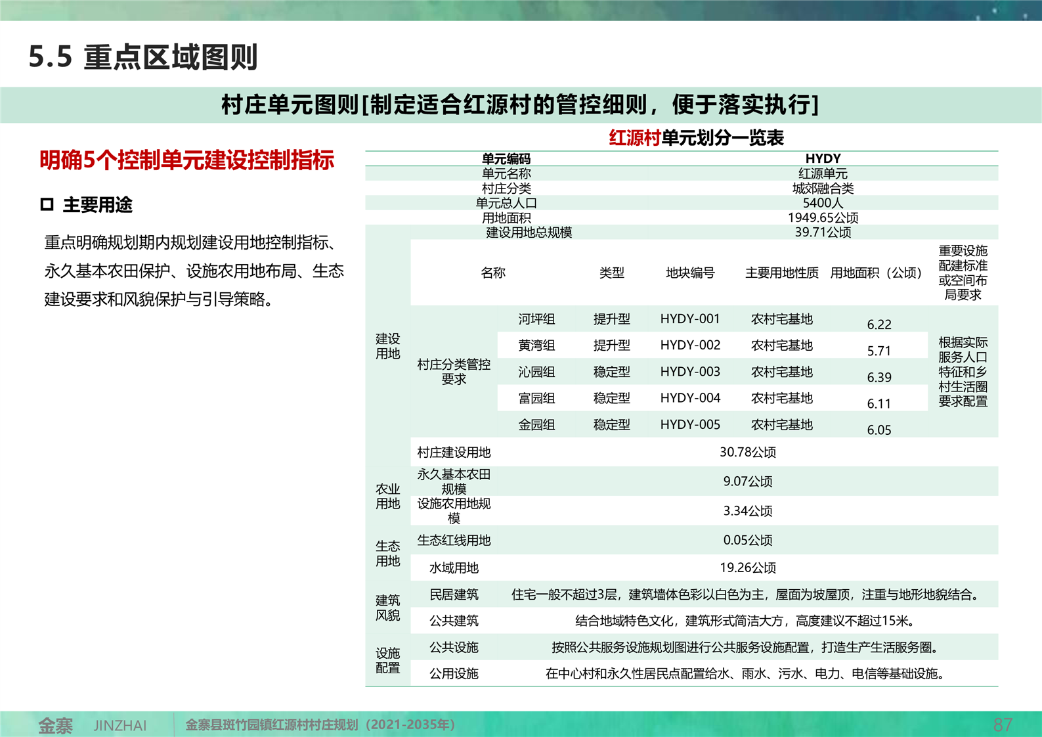The width and height of the screenshot is (1042, 737).
Task: Click the 5.5 重点区域图则 heading
Action: pos(143,57)
